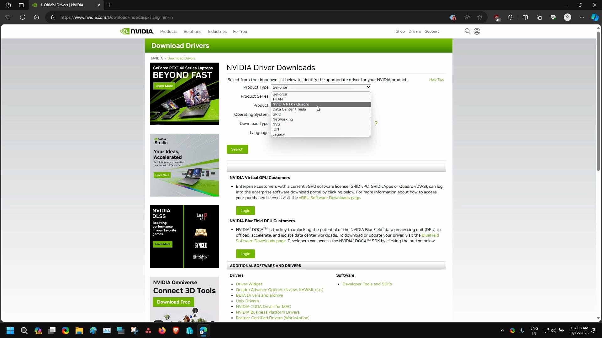
Task: Select NVIDIA RTX / Quadro from the dropdown list
Action: [291, 104]
